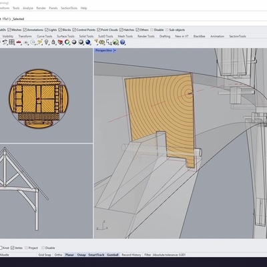Screen dimensions: 267x267
Task: Click the green globe icon in toolbar
Action: click(115, 42)
